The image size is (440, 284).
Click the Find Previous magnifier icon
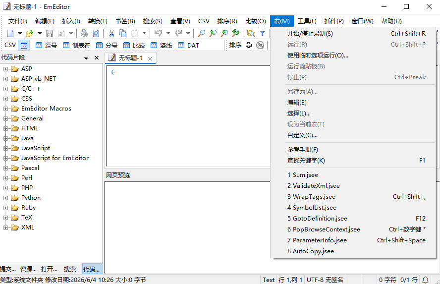click(x=213, y=33)
